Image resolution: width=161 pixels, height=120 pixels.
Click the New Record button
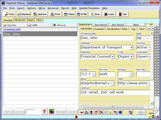coord(118,25)
